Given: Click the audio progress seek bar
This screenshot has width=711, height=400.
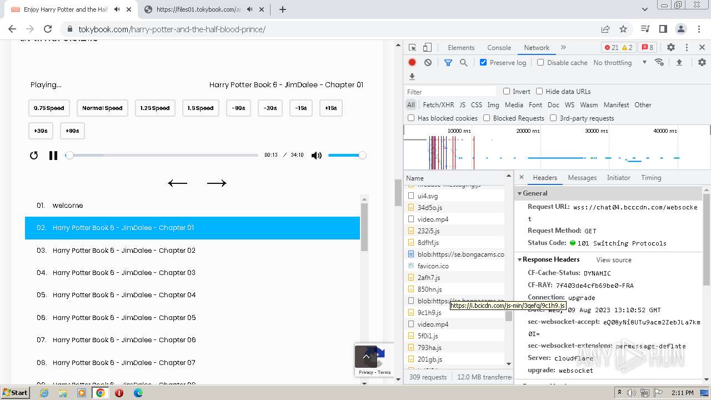Looking at the screenshot, I should 162,156.
